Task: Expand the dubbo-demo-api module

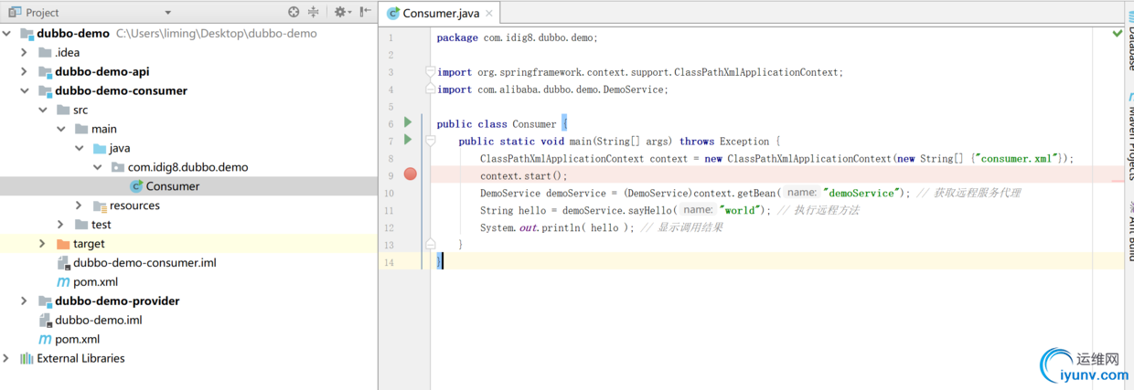Action: [x=25, y=71]
